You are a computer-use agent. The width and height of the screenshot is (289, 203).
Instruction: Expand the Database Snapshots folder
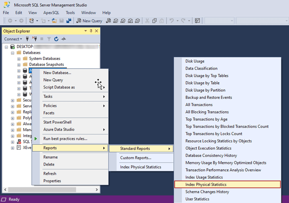tap(19, 65)
